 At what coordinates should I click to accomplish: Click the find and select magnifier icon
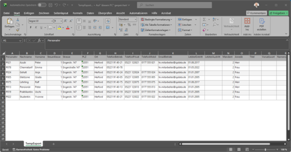[x=214, y=24]
